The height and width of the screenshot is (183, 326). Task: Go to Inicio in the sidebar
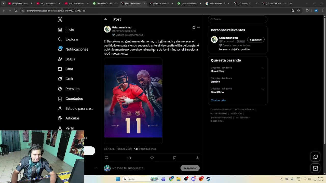pyautogui.click(x=66, y=29)
